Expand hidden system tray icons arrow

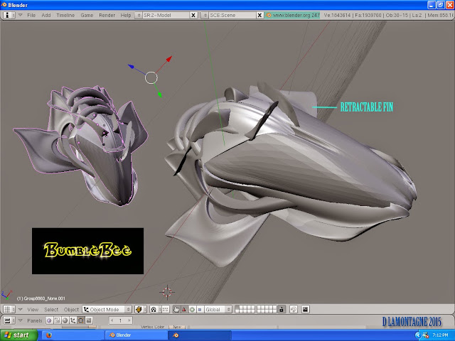[418, 335]
